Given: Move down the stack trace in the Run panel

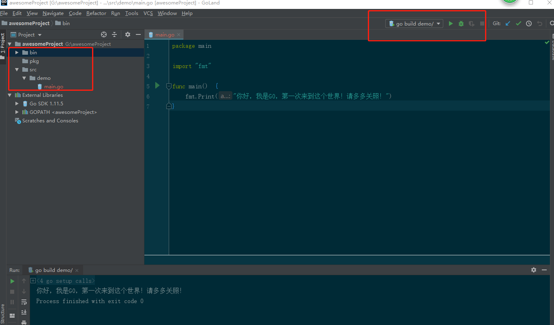Looking at the screenshot, I should [24, 291].
